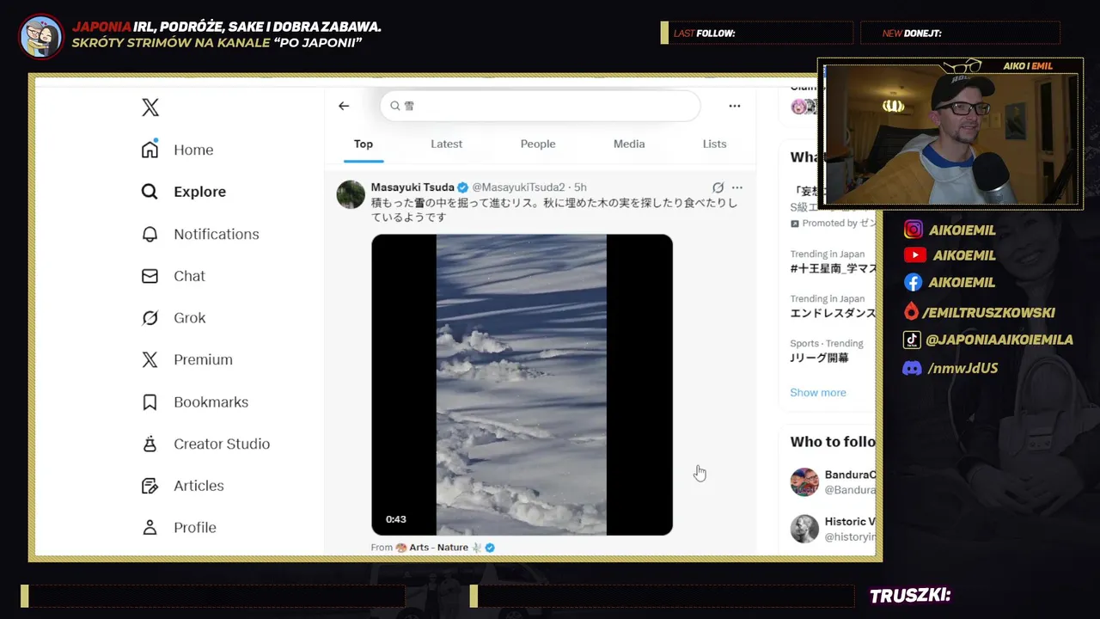Click the Instagram AIKOEMIL icon
Screen dimensions: 1100x619
(x=914, y=230)
